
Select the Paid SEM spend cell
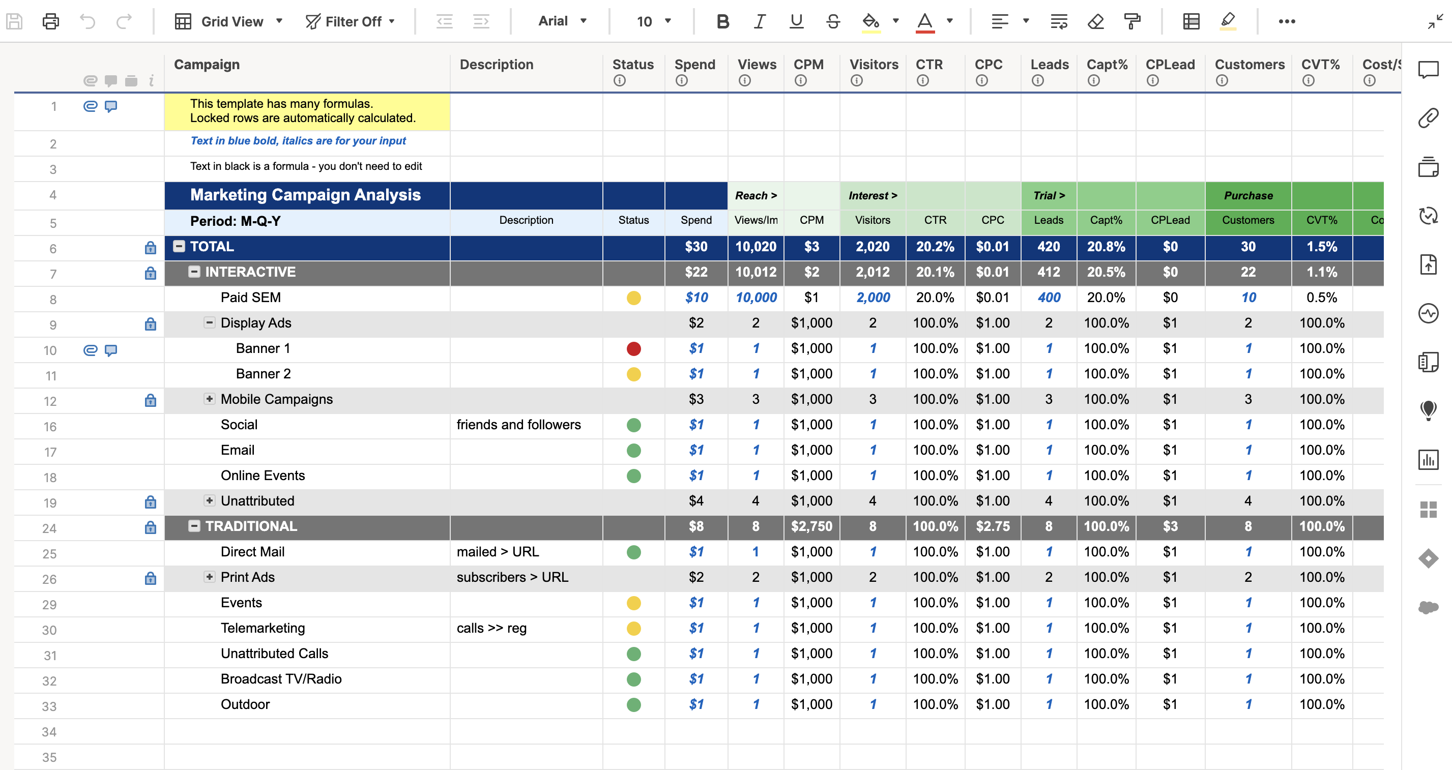pos(696,298)
